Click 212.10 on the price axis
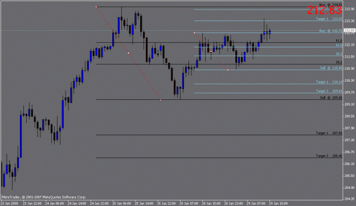Screen dimensions: 356x206 tap(349, 45)
